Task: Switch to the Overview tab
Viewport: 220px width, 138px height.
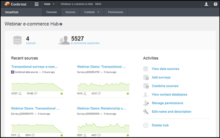Action: coord(51,12)
